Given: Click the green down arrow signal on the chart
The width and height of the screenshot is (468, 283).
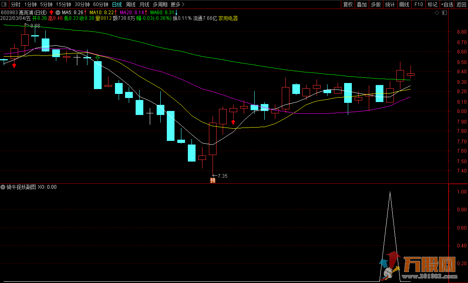Looking at the screenshot, I should pyautogui.click(x=98, y=58).
